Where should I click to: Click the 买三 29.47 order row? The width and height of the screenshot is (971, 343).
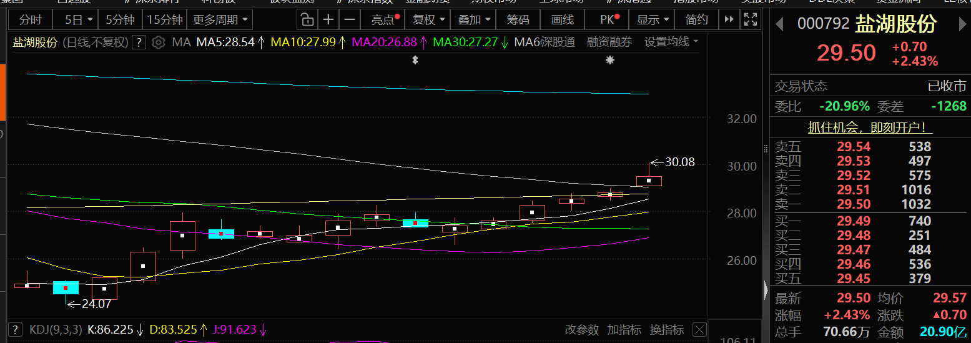[x=870, y=250]
